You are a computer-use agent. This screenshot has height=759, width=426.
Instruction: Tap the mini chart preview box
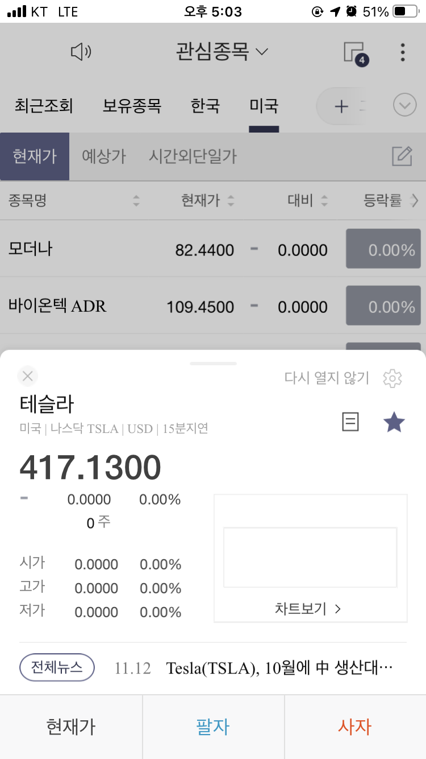(310, 557)
